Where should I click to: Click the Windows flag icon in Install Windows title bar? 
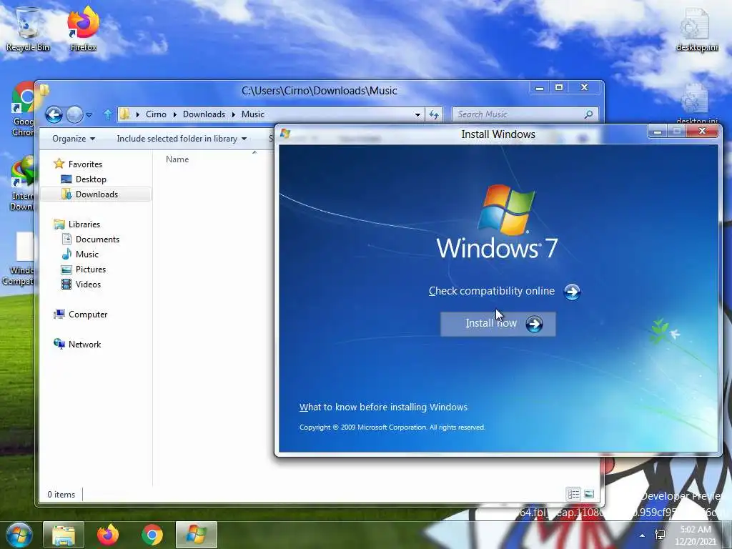[x=285, y=134]
